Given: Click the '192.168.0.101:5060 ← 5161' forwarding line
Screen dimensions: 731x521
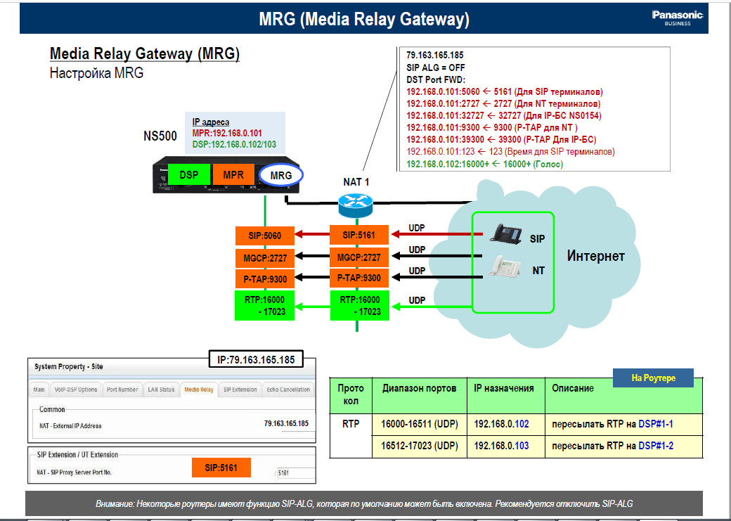Looking at the screenshot, I should (x=505, y=92).
